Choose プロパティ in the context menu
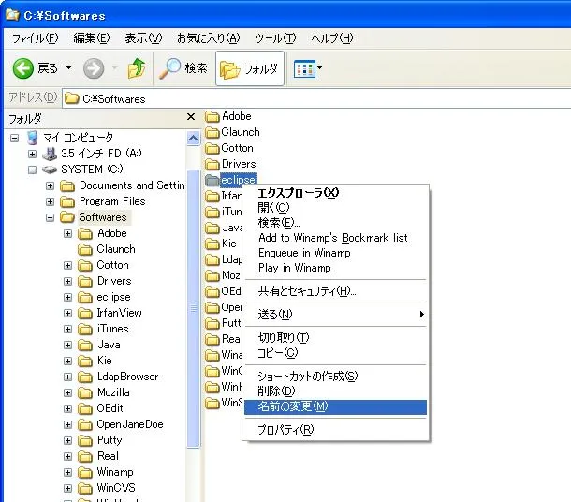571x502 pixels. pos(285,430)
